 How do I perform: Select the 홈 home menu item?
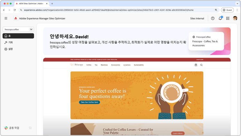[18, 36]
